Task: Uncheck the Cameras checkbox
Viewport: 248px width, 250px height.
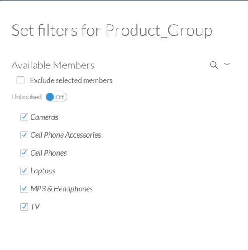Action: pyautogui.click(x=24, y=117)
